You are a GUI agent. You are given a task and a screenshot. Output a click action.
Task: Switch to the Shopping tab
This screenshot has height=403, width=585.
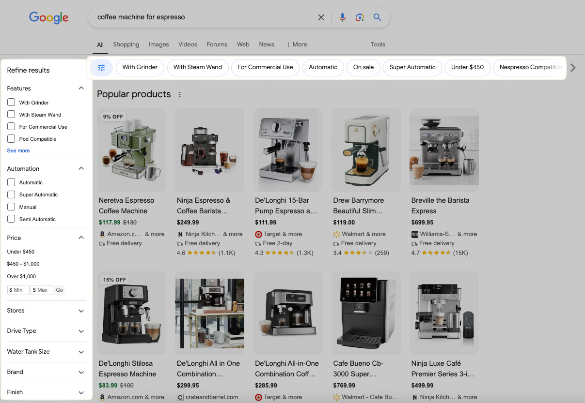point(126,45)
